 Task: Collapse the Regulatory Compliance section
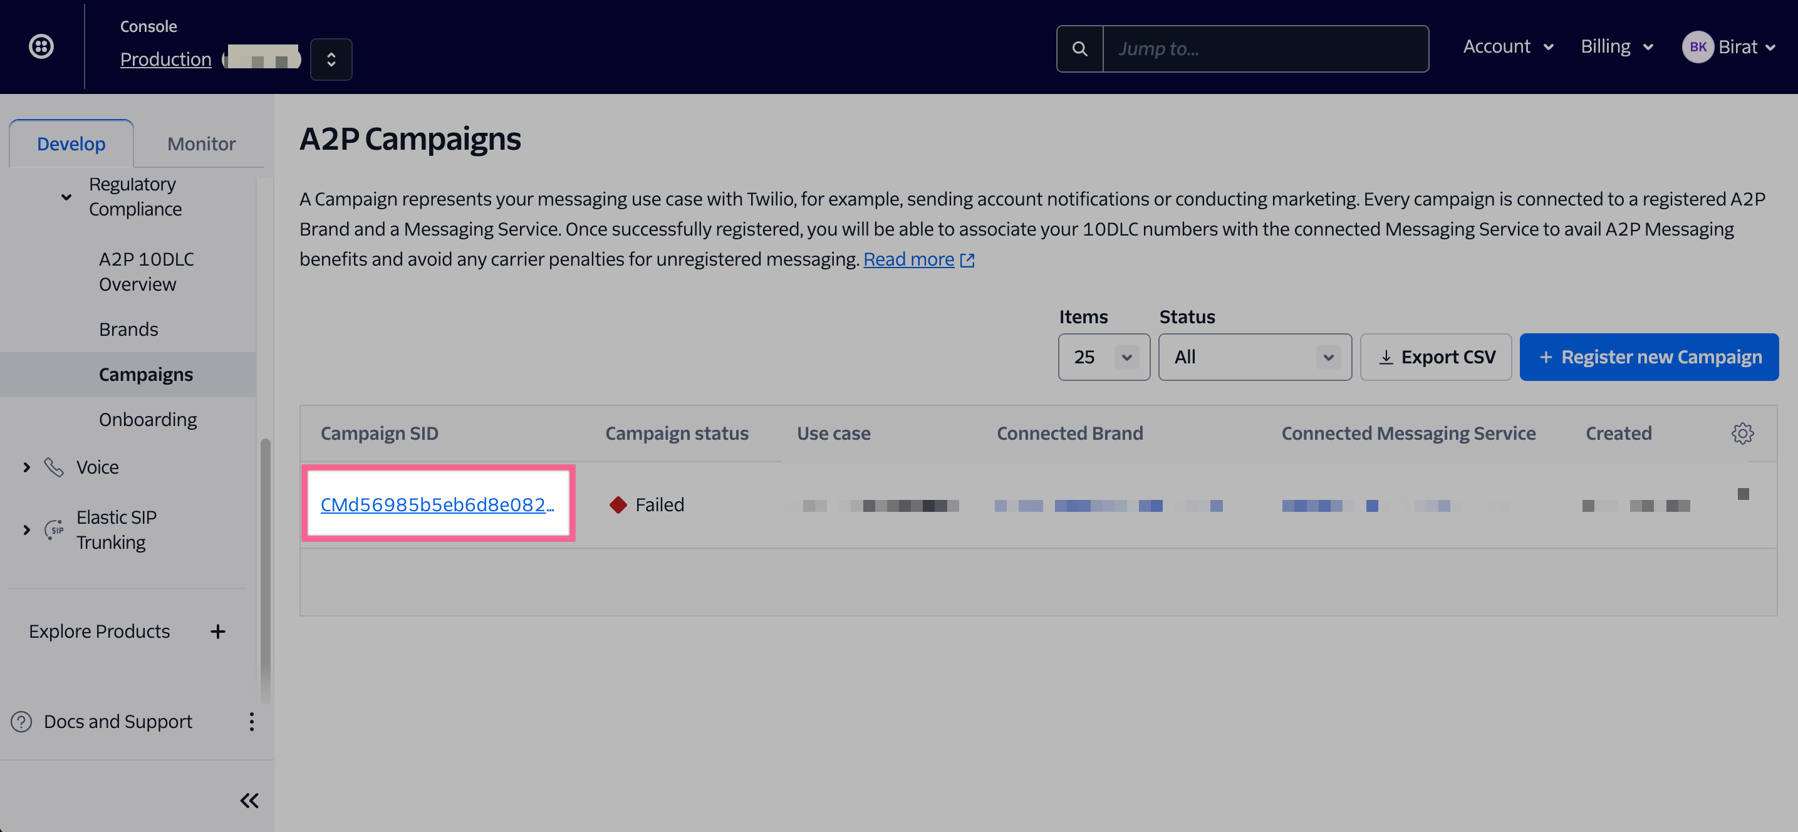pyautogui.click(x=66, y=197)
